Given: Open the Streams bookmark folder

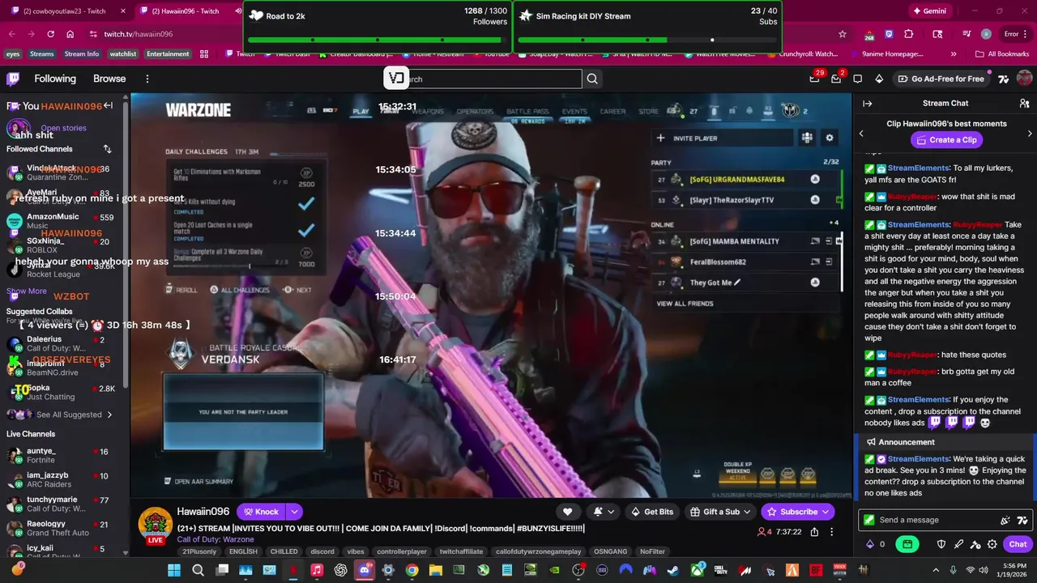Looking at the screenshot, I should click(41, 54).
